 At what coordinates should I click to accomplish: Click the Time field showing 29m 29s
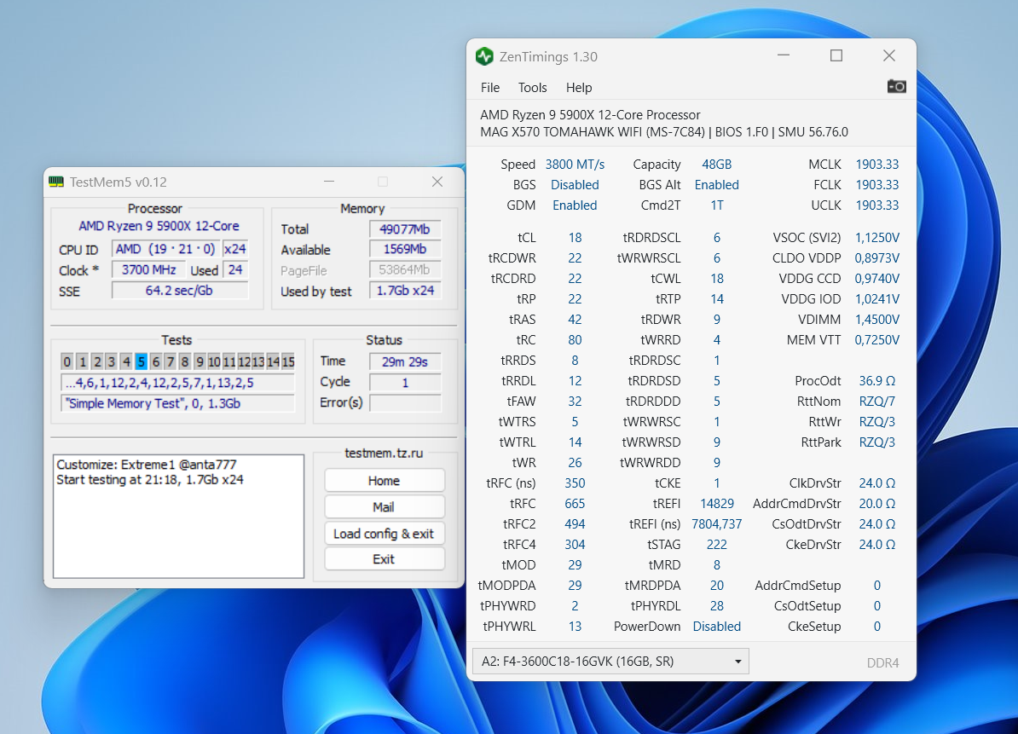pos(405,361)
